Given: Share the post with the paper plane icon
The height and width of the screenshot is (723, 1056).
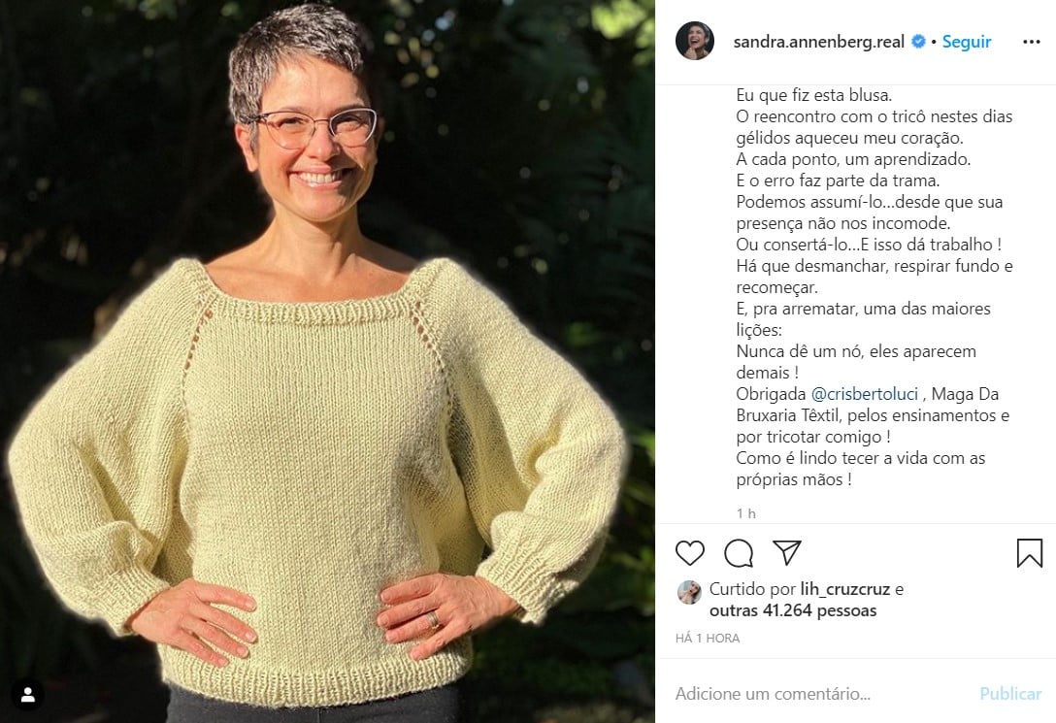Looking at the screenshot, I should click(x=786, y=552).
